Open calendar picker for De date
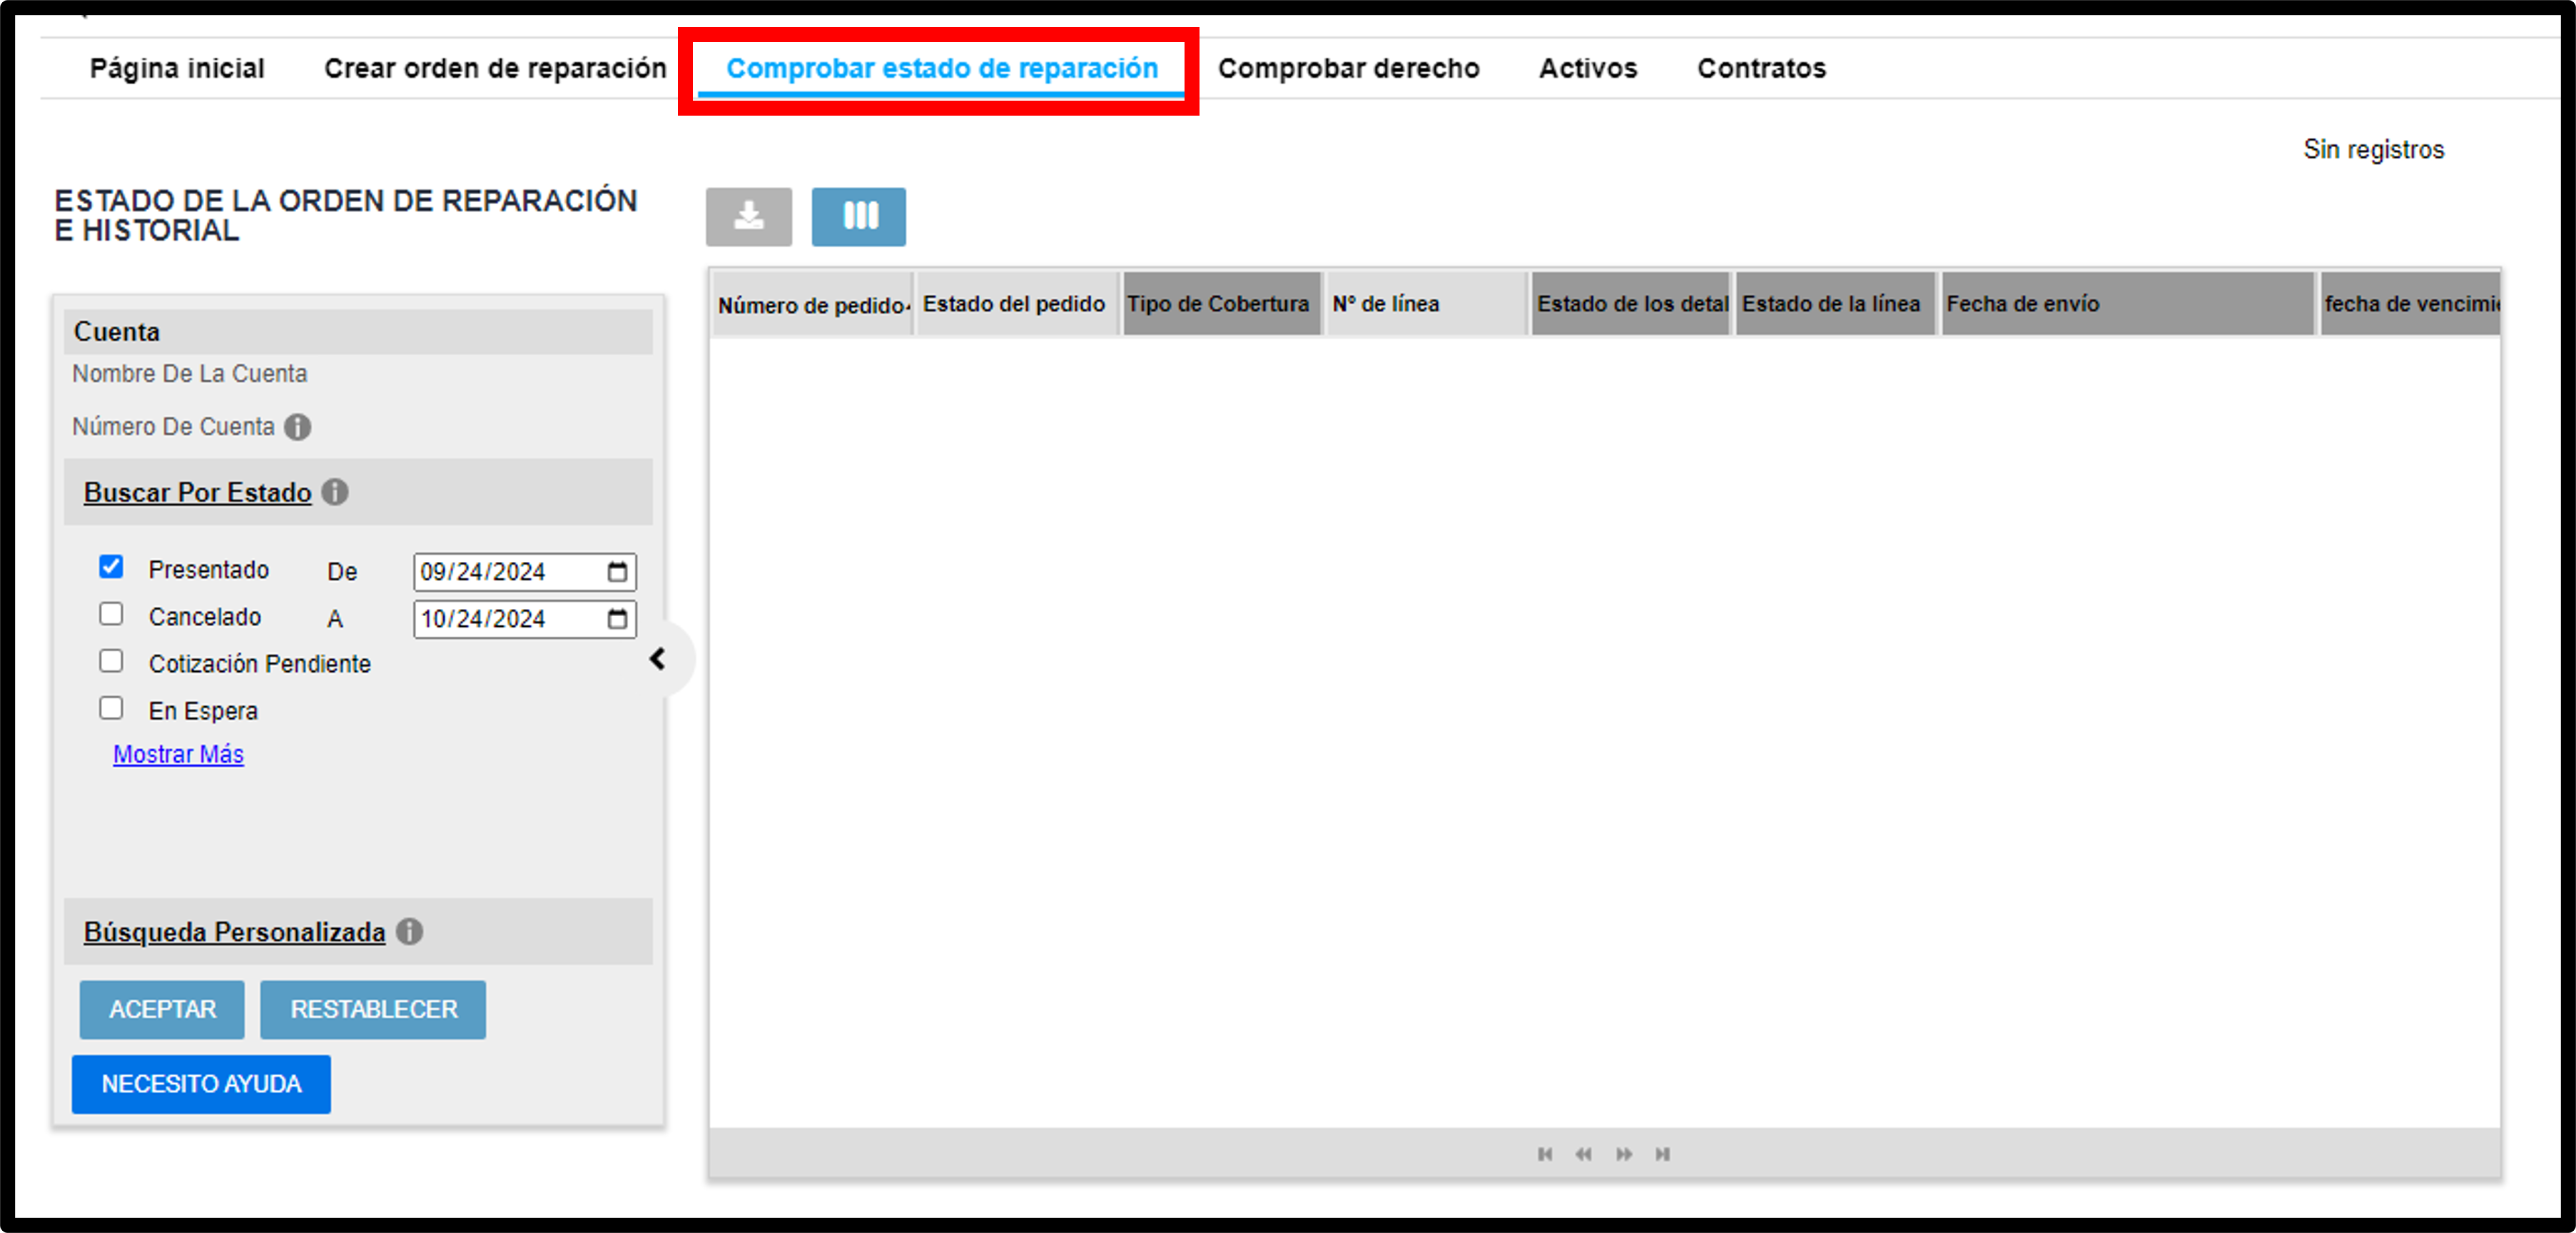2576x1233 pixels. click(x=617, y=571)
